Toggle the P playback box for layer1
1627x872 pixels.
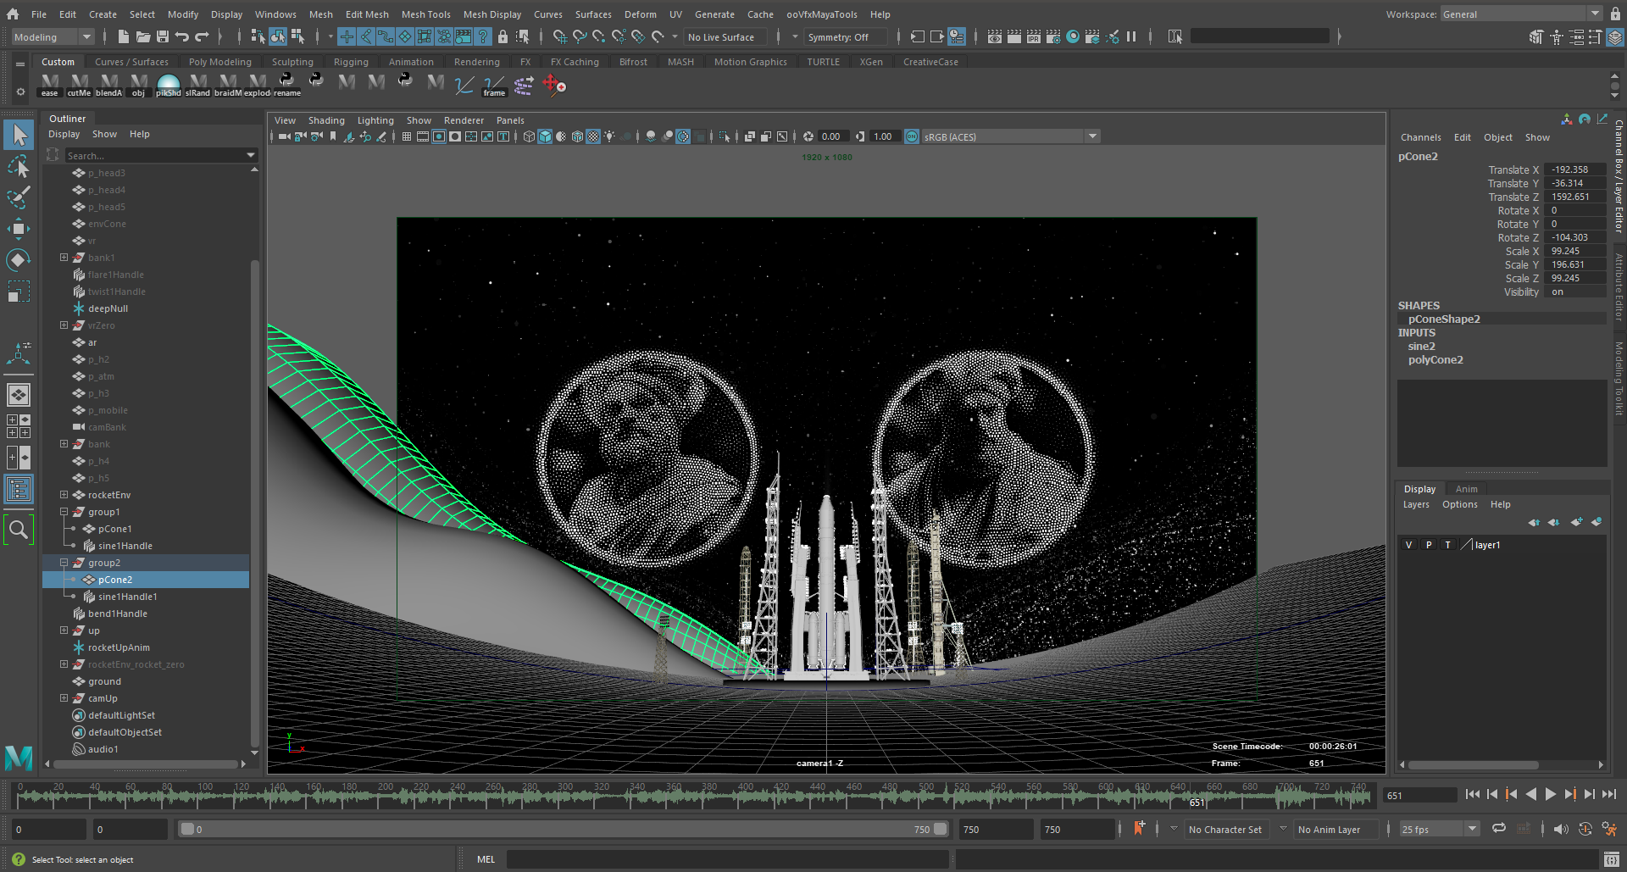point(1429,545)
